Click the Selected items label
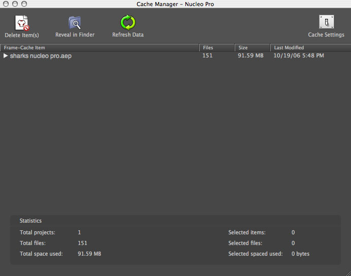The height and width of the screenshot is (276, 351). 247,232
